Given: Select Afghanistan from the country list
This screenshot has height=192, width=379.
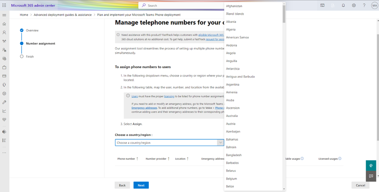Looking at the screenshot, I should click(253, 6).
